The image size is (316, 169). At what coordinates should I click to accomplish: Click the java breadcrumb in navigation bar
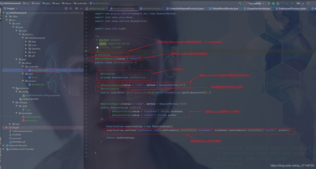[x=46, y=3]
